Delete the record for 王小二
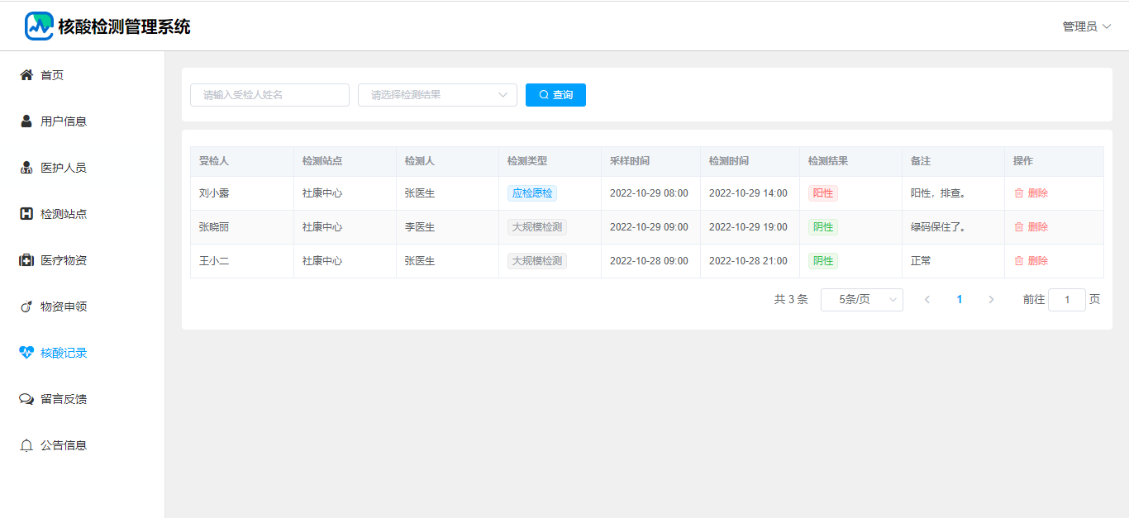The image size is (1129, 518). tap(1031, 261)
